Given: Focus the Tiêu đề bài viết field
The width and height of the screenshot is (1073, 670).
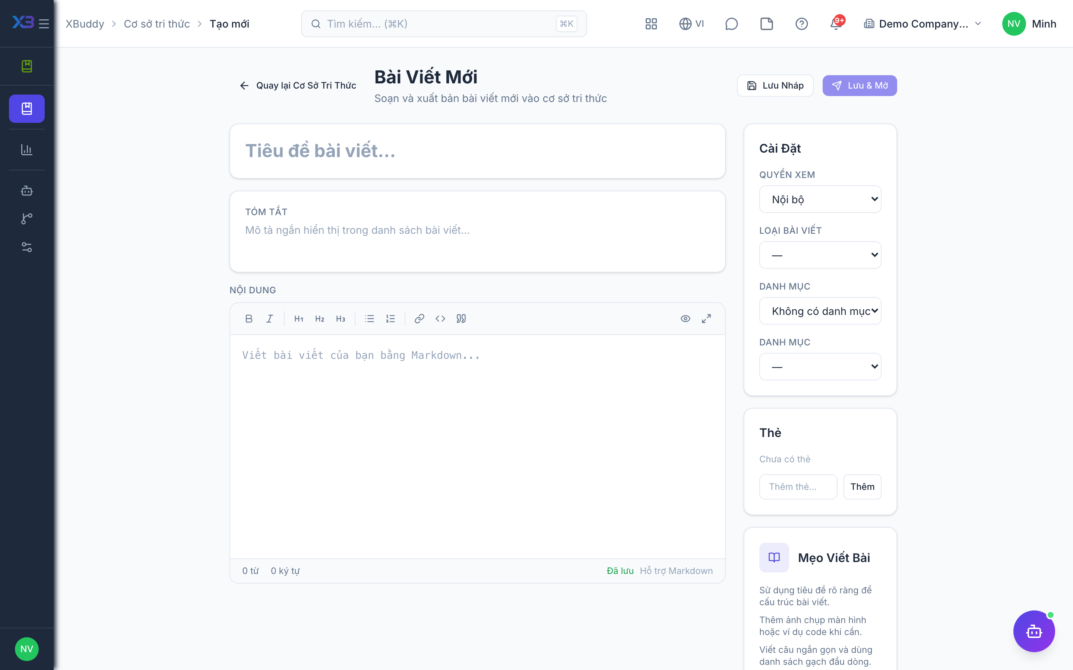Looking at the screenshot, I should point(477,151).
